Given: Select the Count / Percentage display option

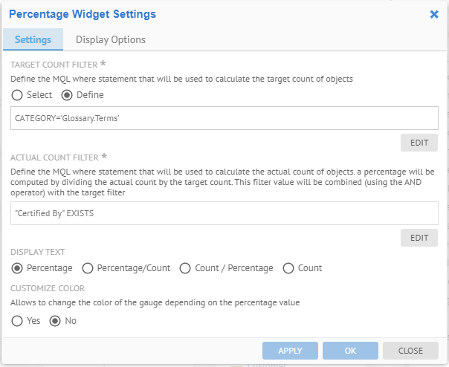Looking at the screenshot, I should [186, 268].
